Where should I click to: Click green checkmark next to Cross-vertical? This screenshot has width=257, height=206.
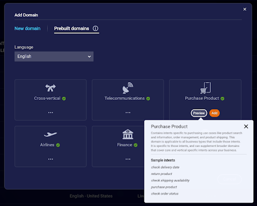(x=64, y=99)
